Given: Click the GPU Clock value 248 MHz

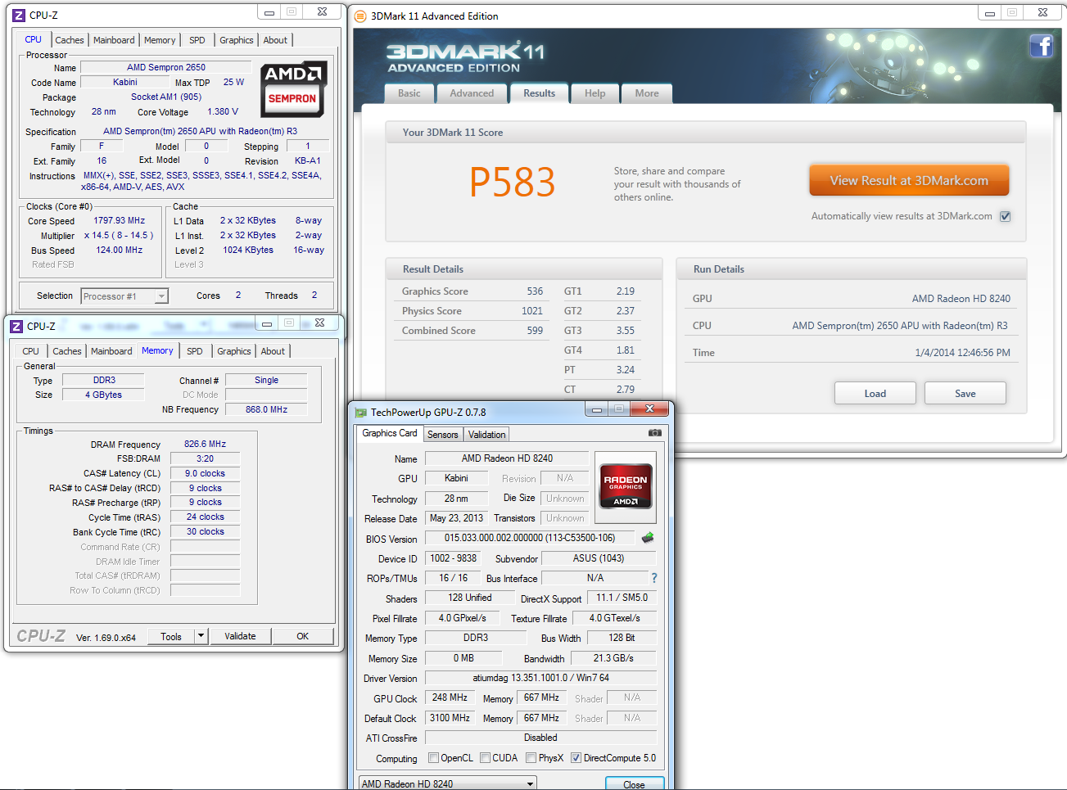Looking at the screenshot, I should click(450, 697).
